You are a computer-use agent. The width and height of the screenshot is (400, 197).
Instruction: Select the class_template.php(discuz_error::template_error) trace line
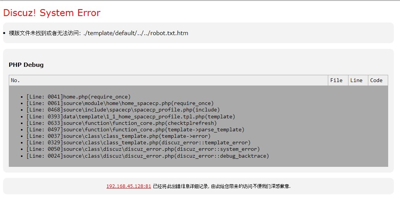[x=138, y=143]
